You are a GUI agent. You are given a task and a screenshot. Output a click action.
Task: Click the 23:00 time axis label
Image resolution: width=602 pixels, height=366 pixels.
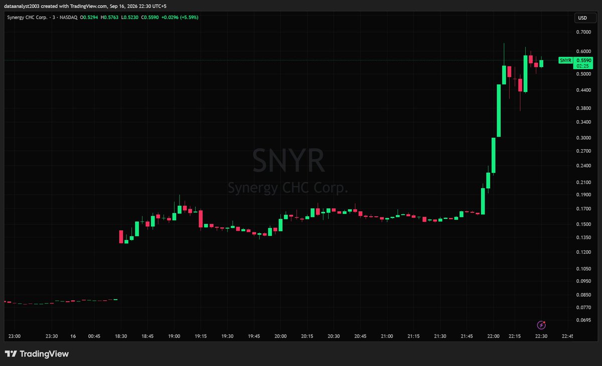(14, 336)
